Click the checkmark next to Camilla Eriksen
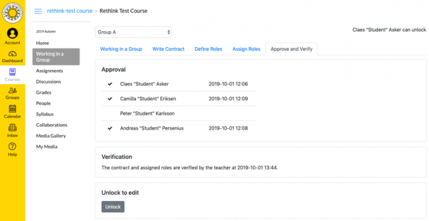 coord(110,99)
